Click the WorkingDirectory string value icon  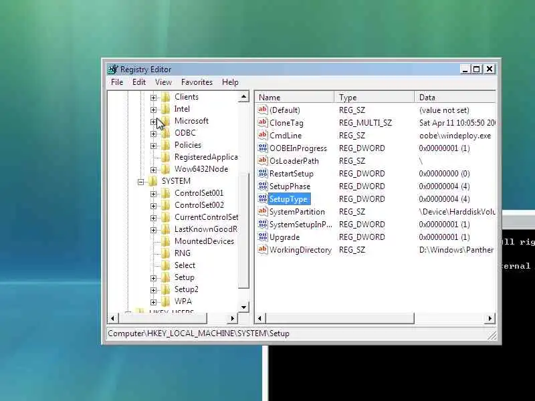coord(262,249)
